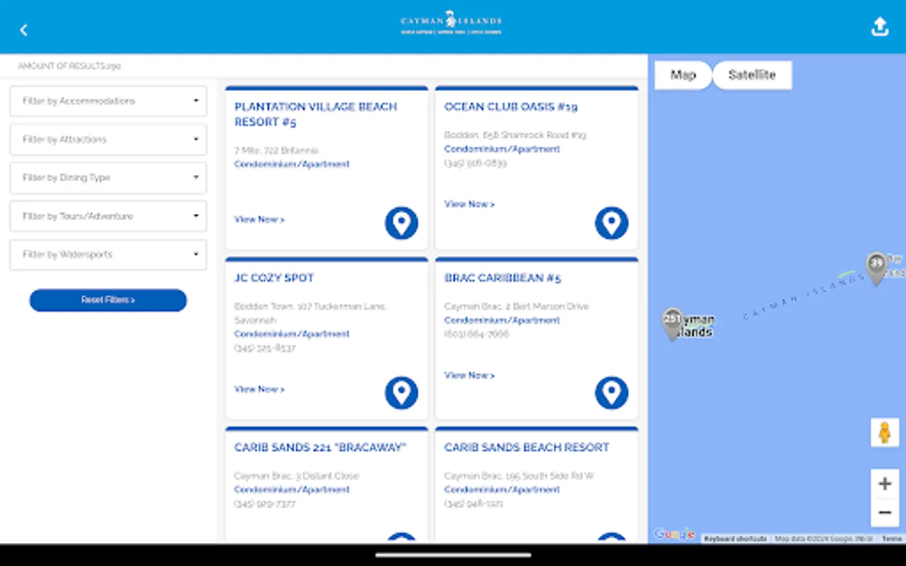Tap 7 Mile, 722 Britannia address
Viewport: 906px width, 566px height.
point(276,151)
